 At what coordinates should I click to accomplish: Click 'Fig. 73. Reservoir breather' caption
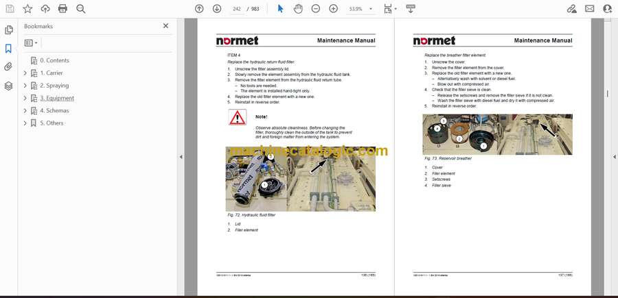448,158
